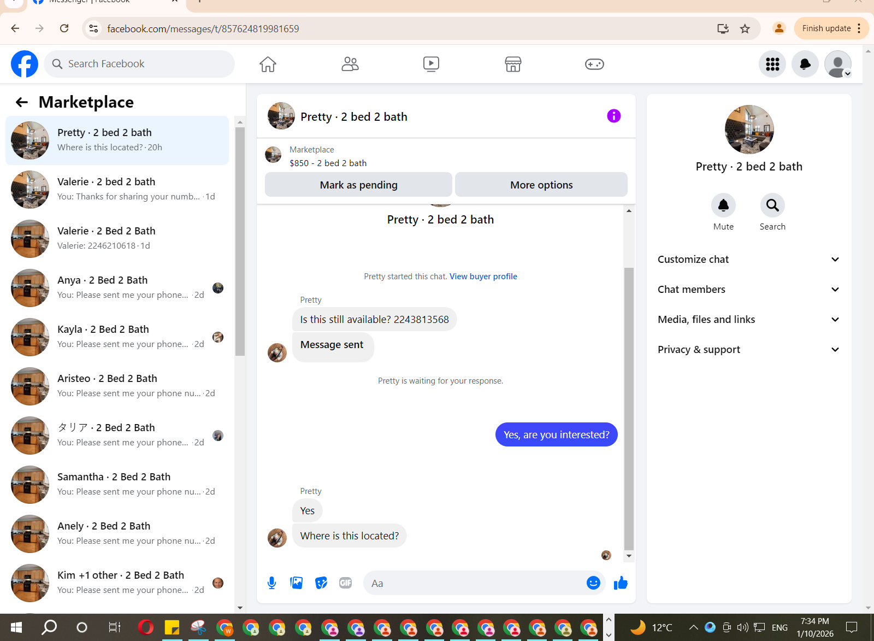Open the chat header Pretty · 2 bed 2 bath
874x641 pixels.
[x=354, y=116]
